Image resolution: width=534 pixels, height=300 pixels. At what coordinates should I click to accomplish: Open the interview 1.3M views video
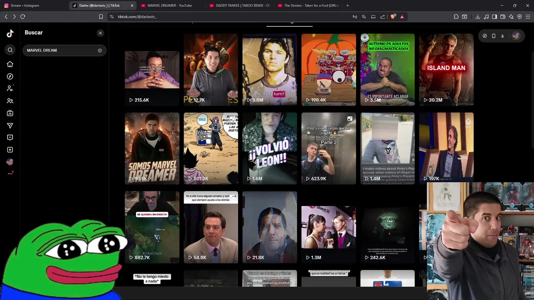pos(328,227)
